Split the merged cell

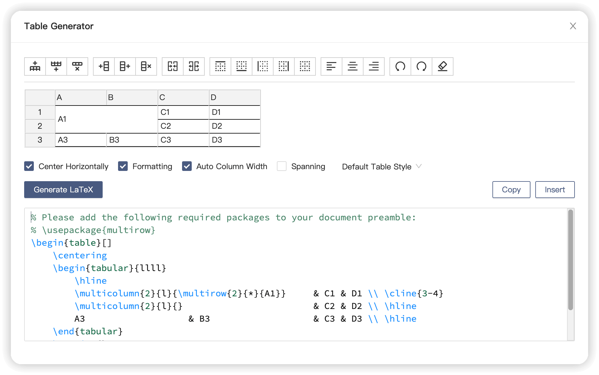[194, 67]
